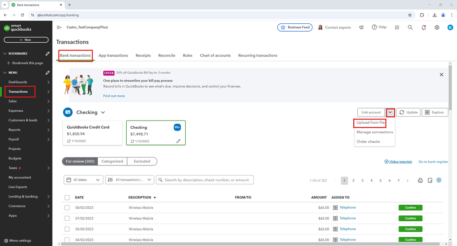Print the transaction list
Image resolution: width=457 pixels, height=246 pixels.
[x=420, y=180]
